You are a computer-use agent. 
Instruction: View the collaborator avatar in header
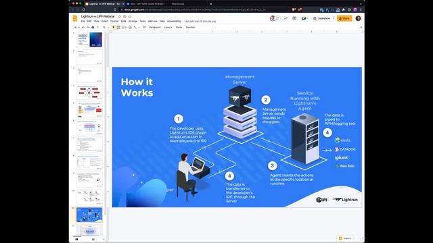[272, 18]
